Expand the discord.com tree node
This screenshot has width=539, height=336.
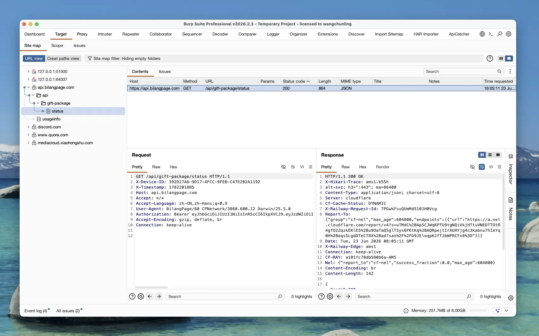point(28,127)
